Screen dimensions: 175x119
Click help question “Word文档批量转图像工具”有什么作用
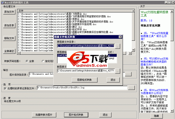click(155, 36)
